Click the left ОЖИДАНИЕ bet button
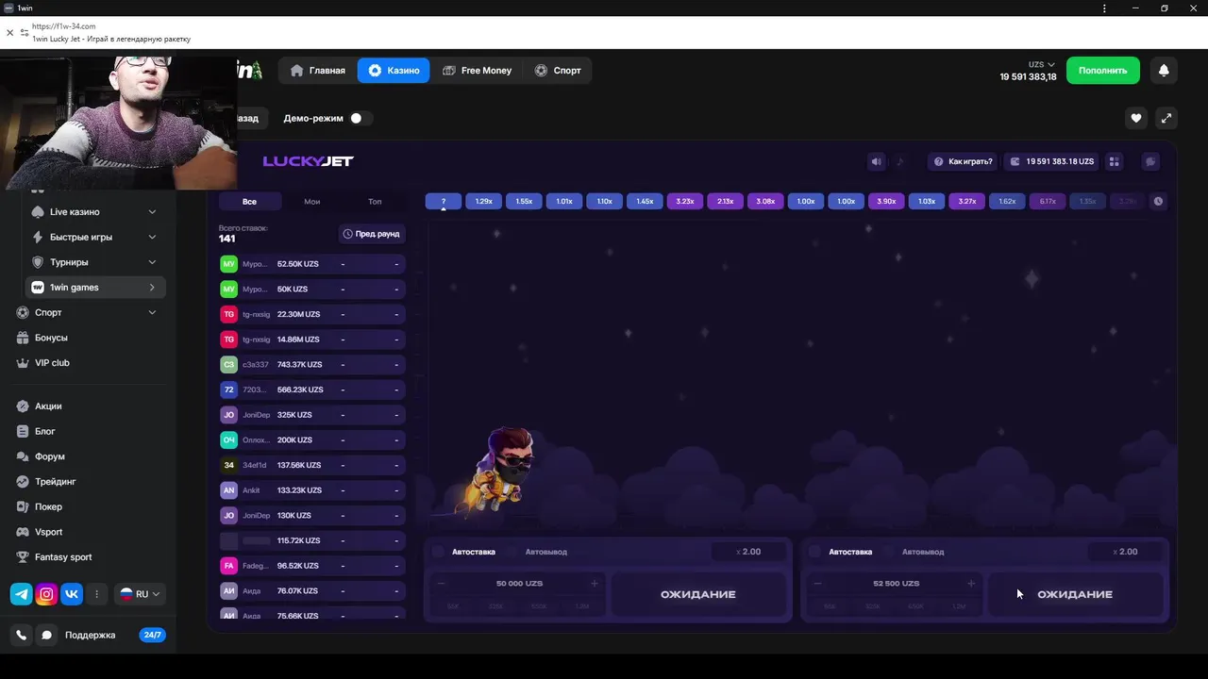The width and height of the screenshot is (1208, 679). coord(698,594)
